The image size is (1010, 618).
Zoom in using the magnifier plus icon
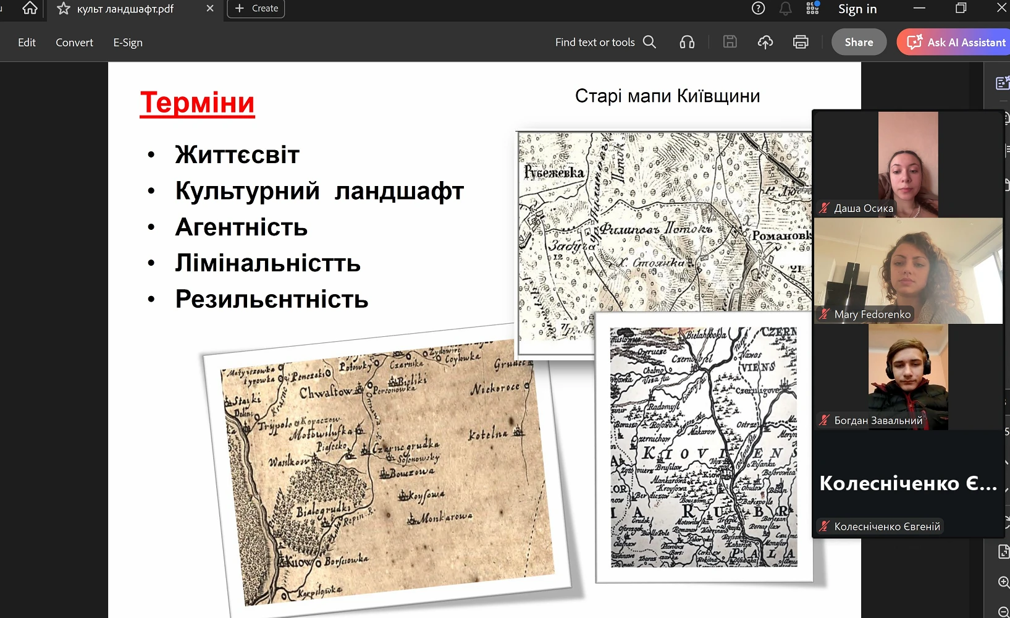click(x=1003, y=582)
